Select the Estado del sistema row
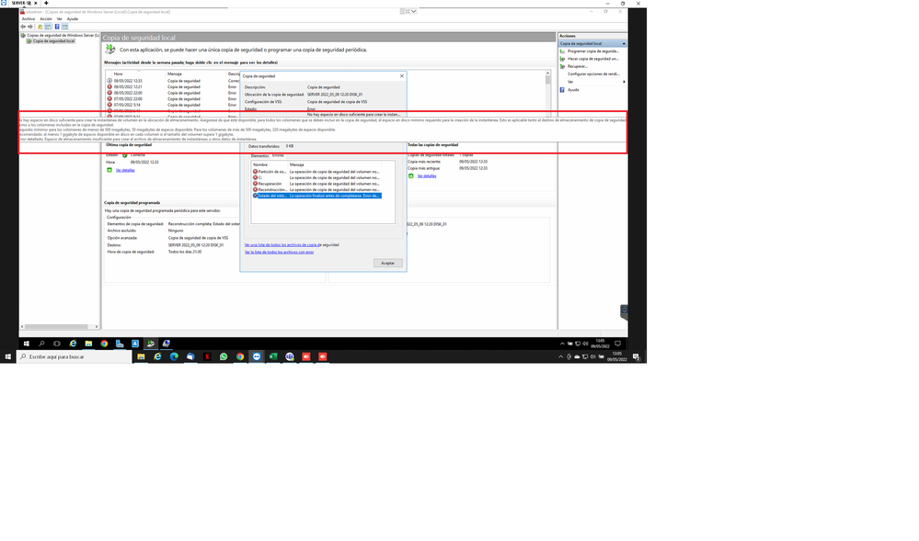Image resolution: width=919 pixels, height=541 pixels. point(316,196)
